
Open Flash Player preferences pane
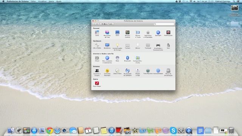tap(97, 84)
